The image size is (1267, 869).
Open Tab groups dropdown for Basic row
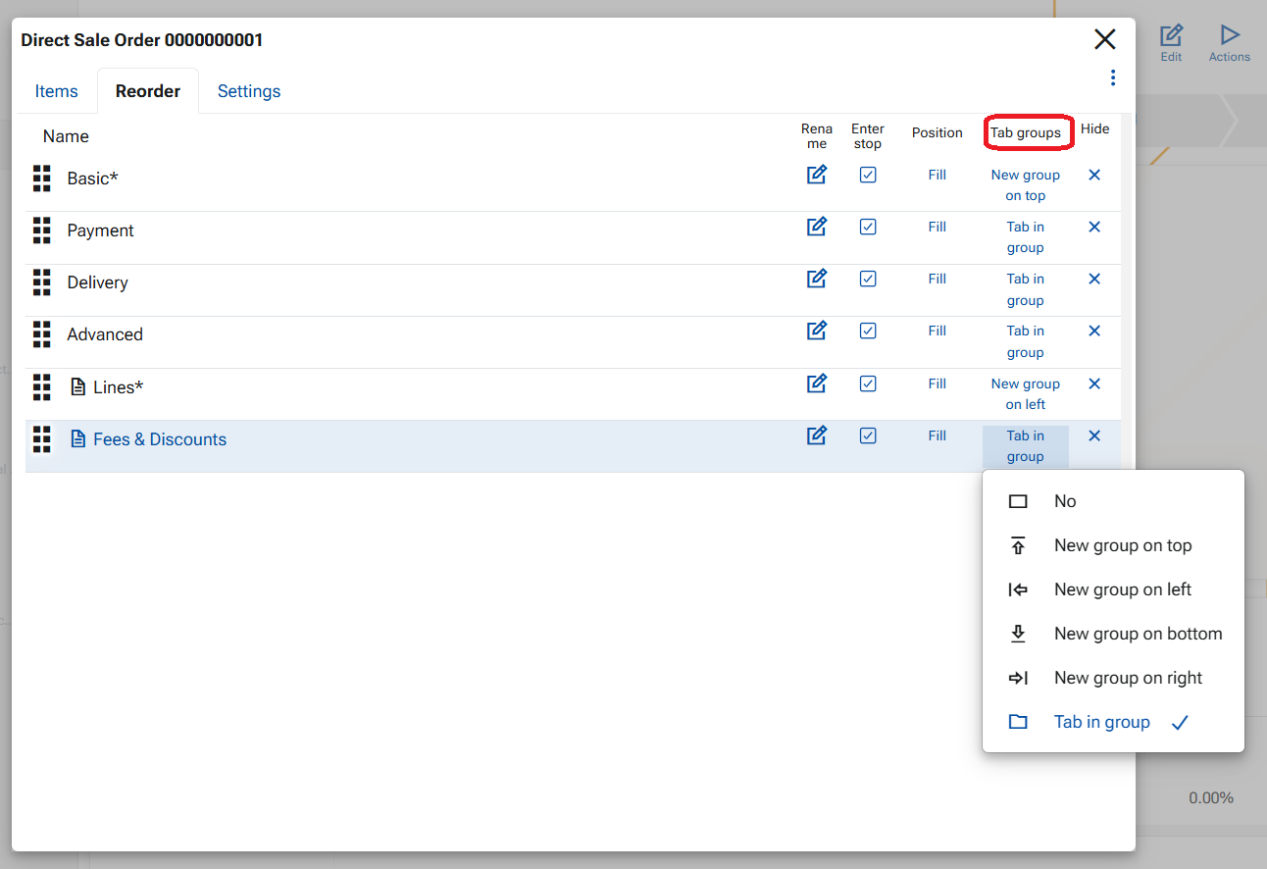tap(1025, 184)
